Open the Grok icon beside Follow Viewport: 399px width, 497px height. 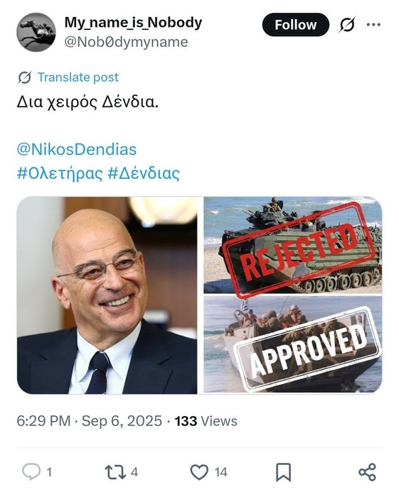pyautogui.click(x=347, y=25)
